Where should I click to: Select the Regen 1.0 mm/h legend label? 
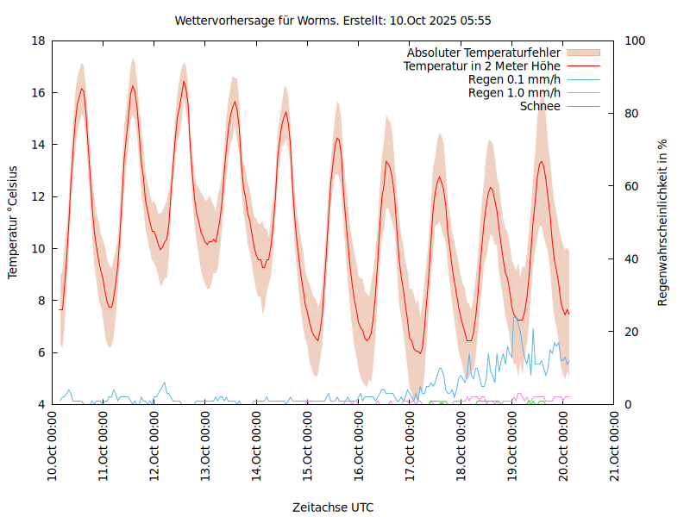point(514,93)
